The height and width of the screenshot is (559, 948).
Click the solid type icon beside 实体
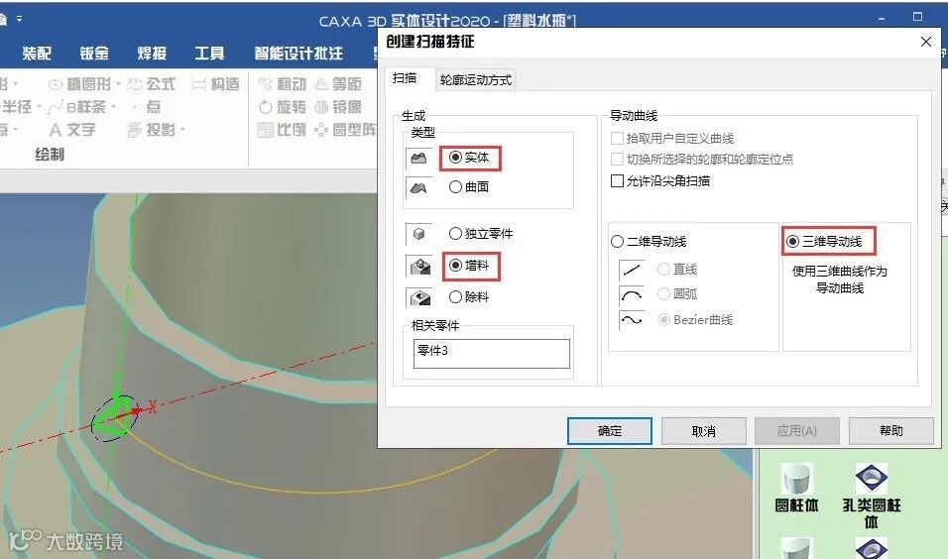419,159
